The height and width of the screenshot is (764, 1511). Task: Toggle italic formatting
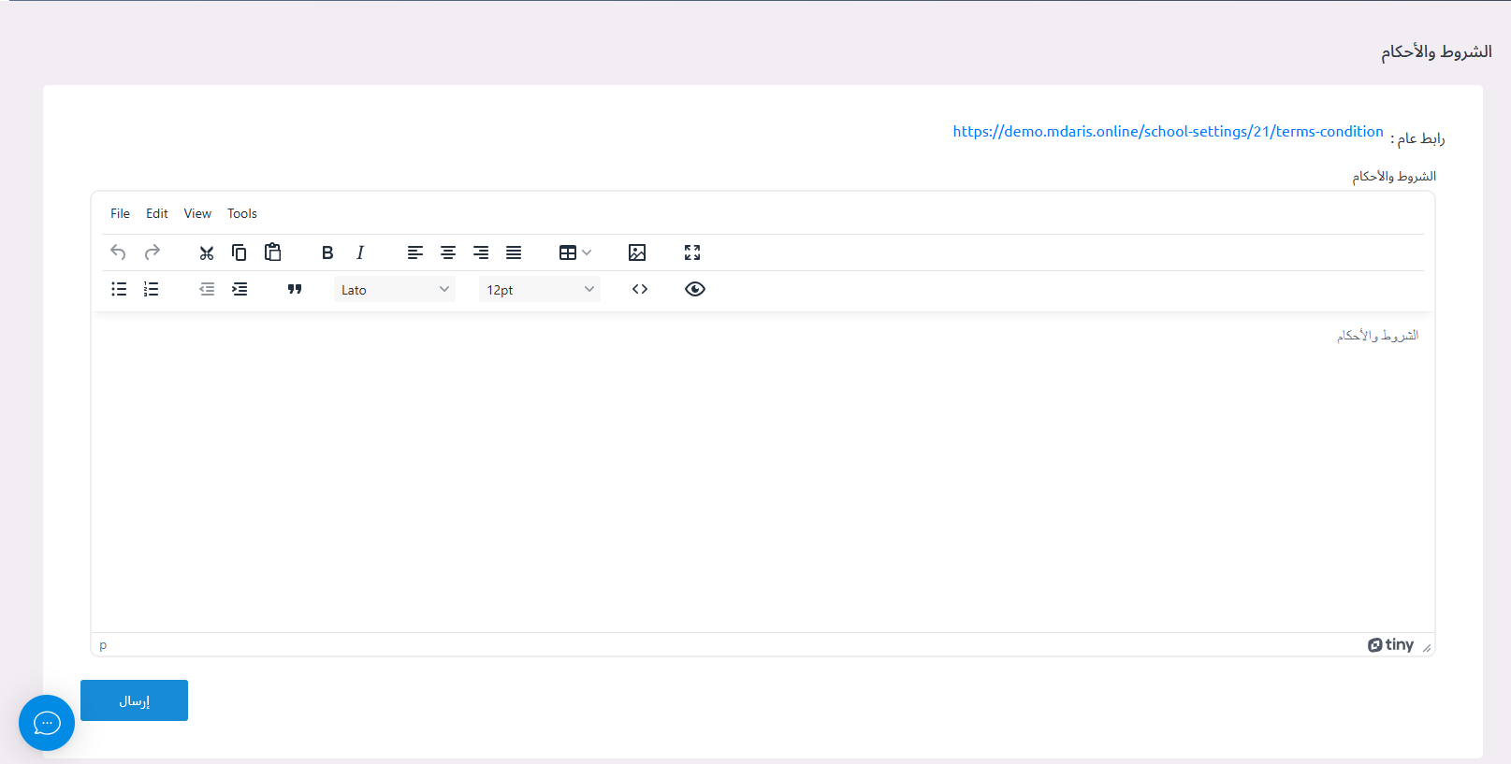(x=360, y=252)
